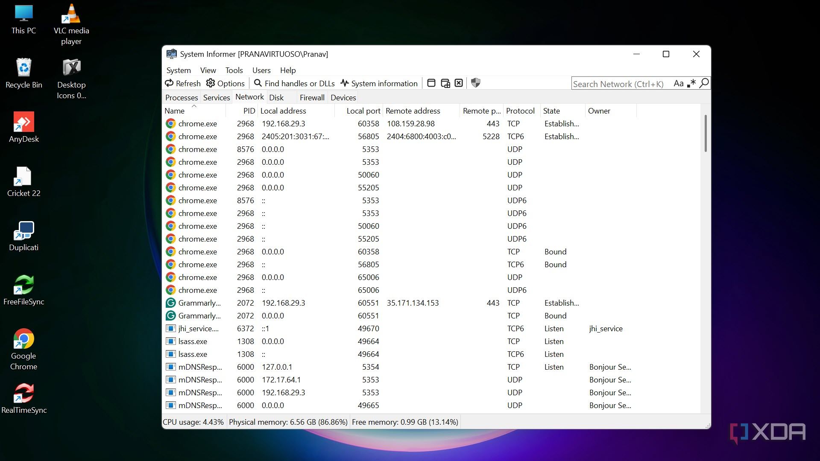The height and width of the screenshot is (461, 820).
Task: Switch to the Firewall tab
Action: coord(312,98)
